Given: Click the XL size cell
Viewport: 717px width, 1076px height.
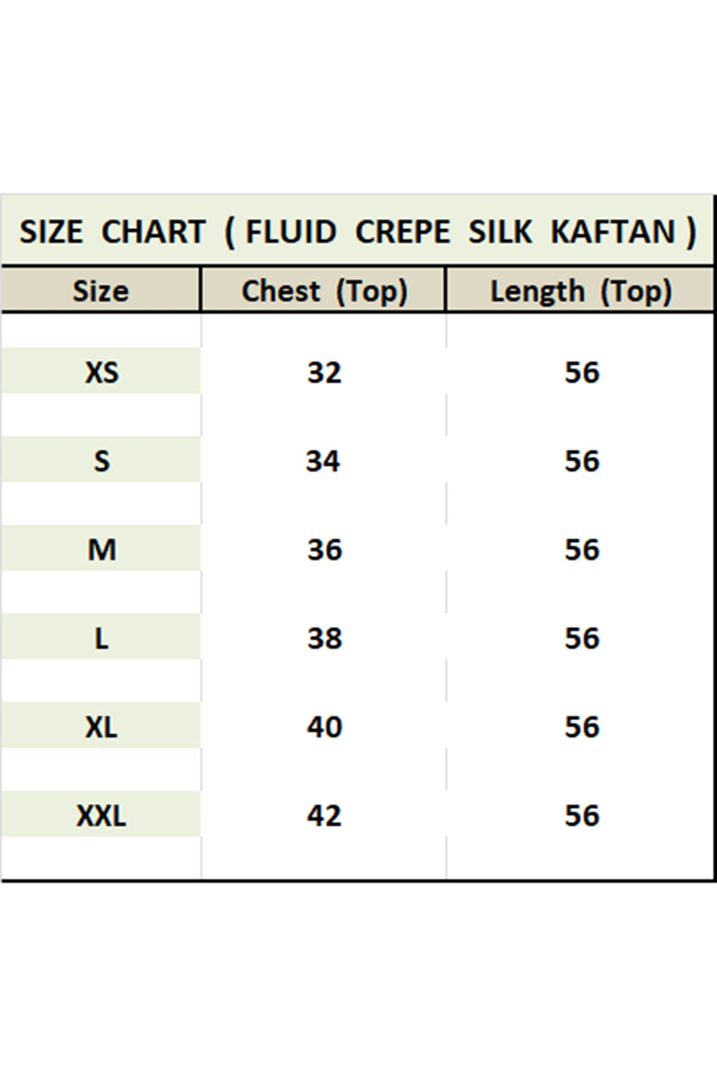Looking at the screenshot, I should pos(101,726).
